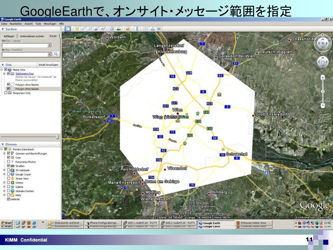Expand the Google Ocean tree node

(x=4, y=174)
